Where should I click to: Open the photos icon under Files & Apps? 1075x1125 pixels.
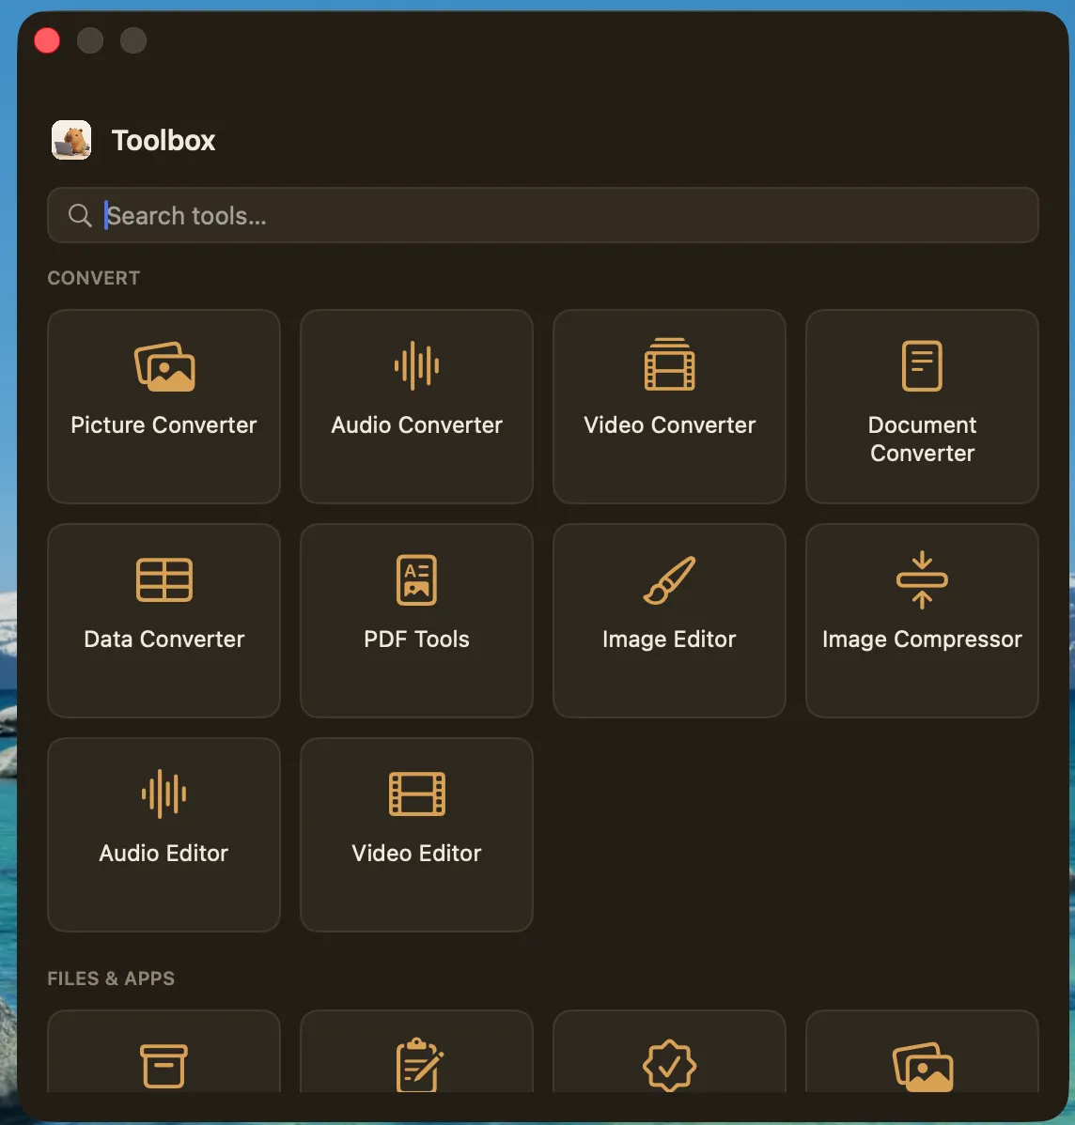click(x=923, y=1067)
